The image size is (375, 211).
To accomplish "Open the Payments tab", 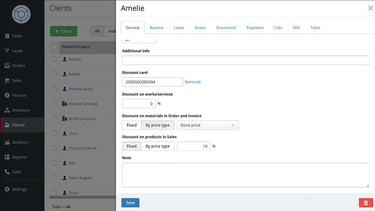I will click(x=255, y=28).
